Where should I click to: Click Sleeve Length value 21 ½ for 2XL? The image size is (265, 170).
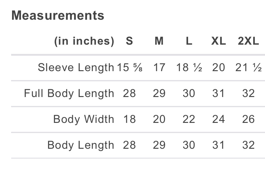point(248,67)
